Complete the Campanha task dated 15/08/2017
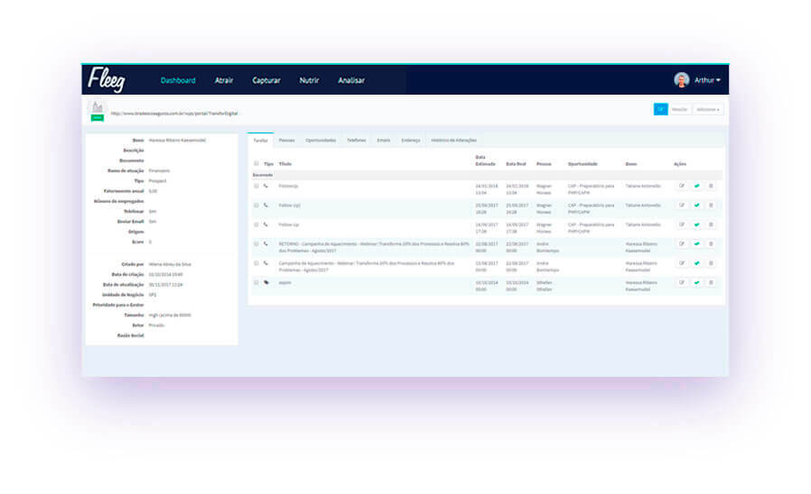811x494 pixels. coord(696,264)
